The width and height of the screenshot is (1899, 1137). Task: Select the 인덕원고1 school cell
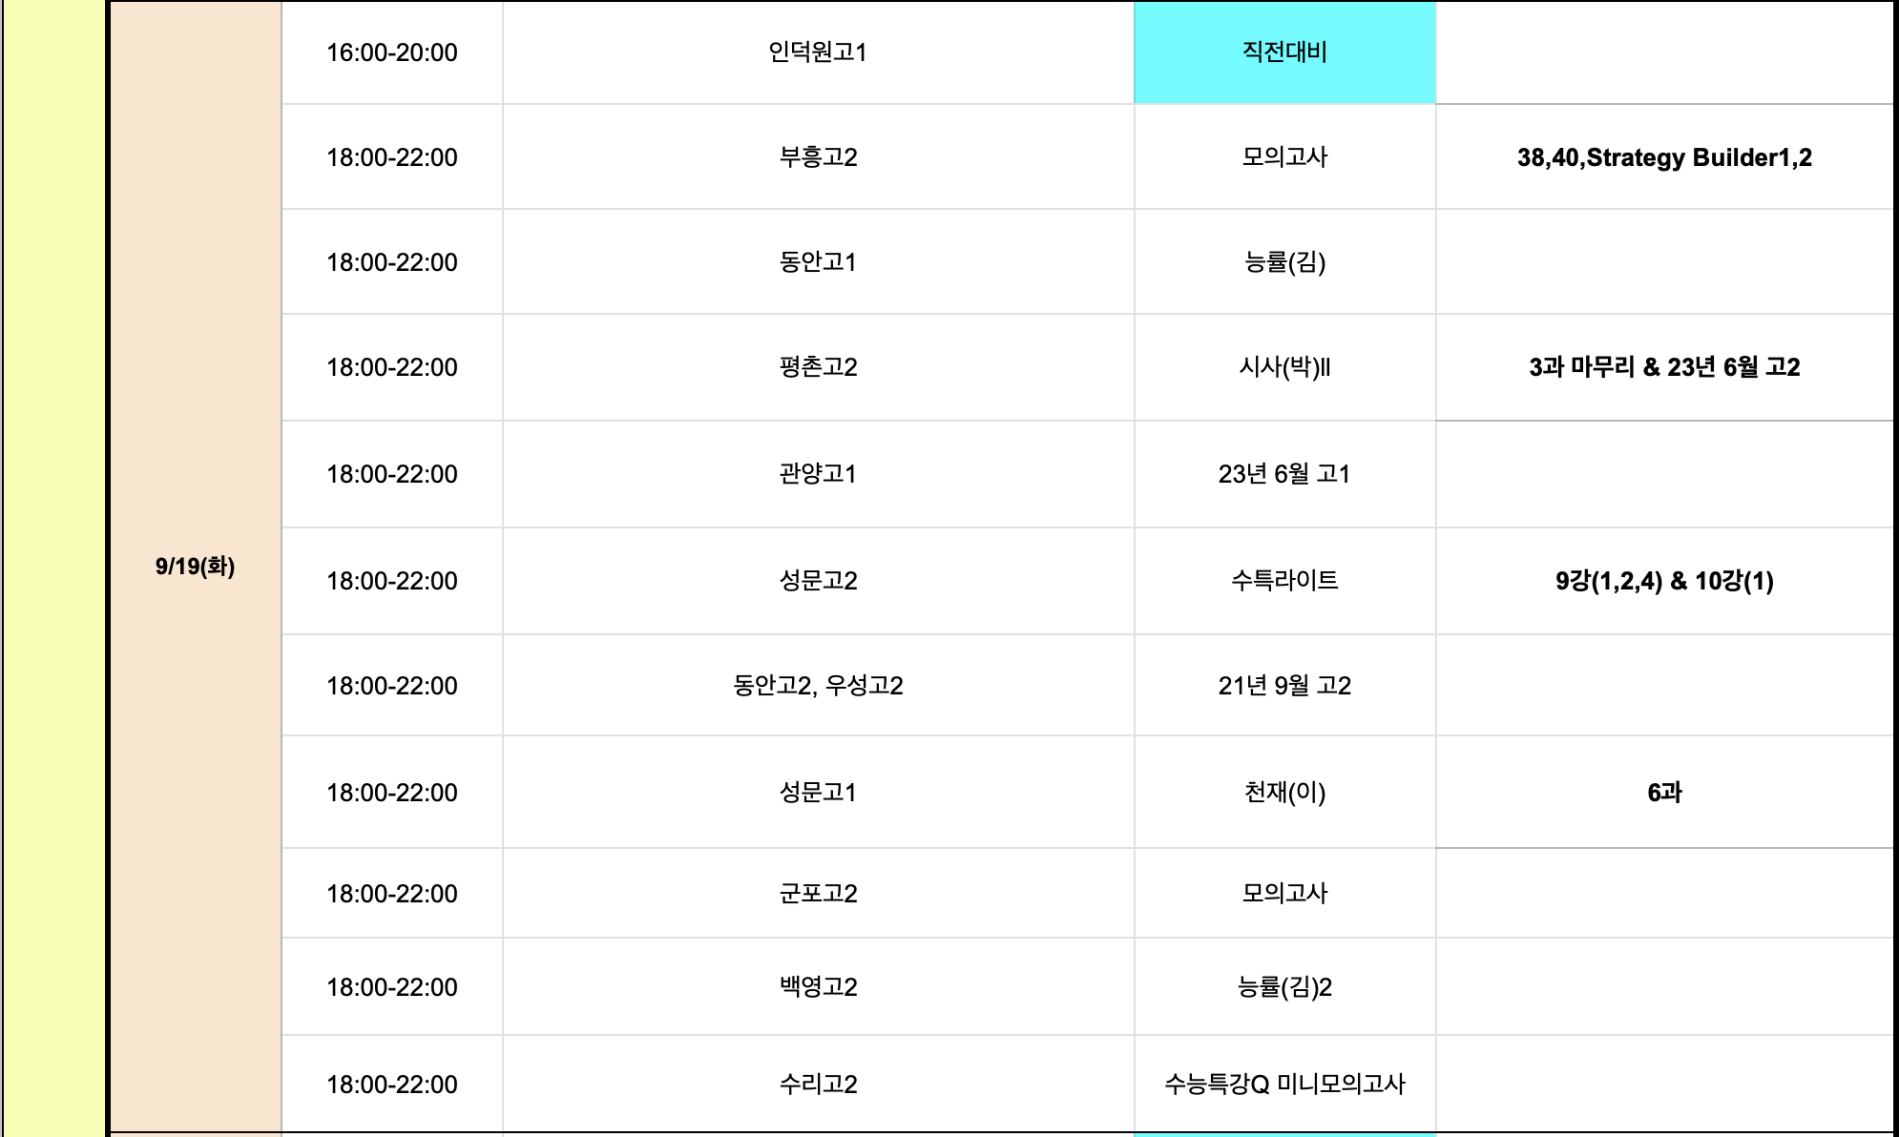818,52
